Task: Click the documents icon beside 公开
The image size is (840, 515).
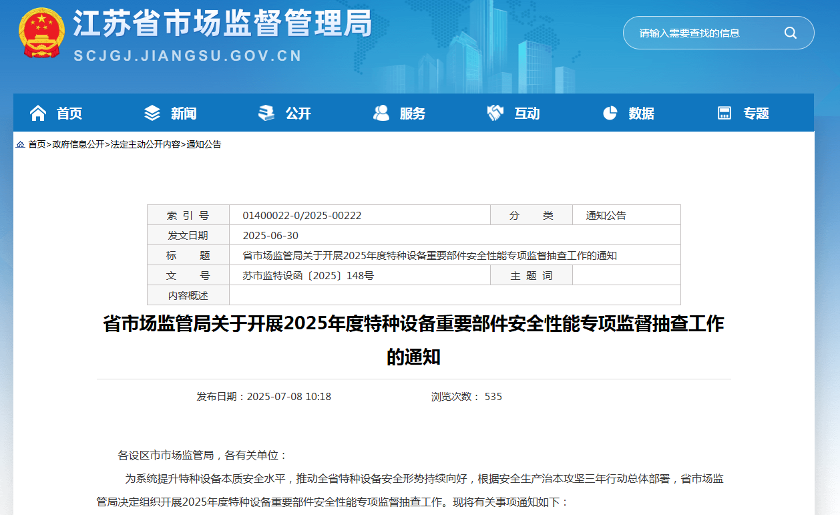Action: pos(266,114)
